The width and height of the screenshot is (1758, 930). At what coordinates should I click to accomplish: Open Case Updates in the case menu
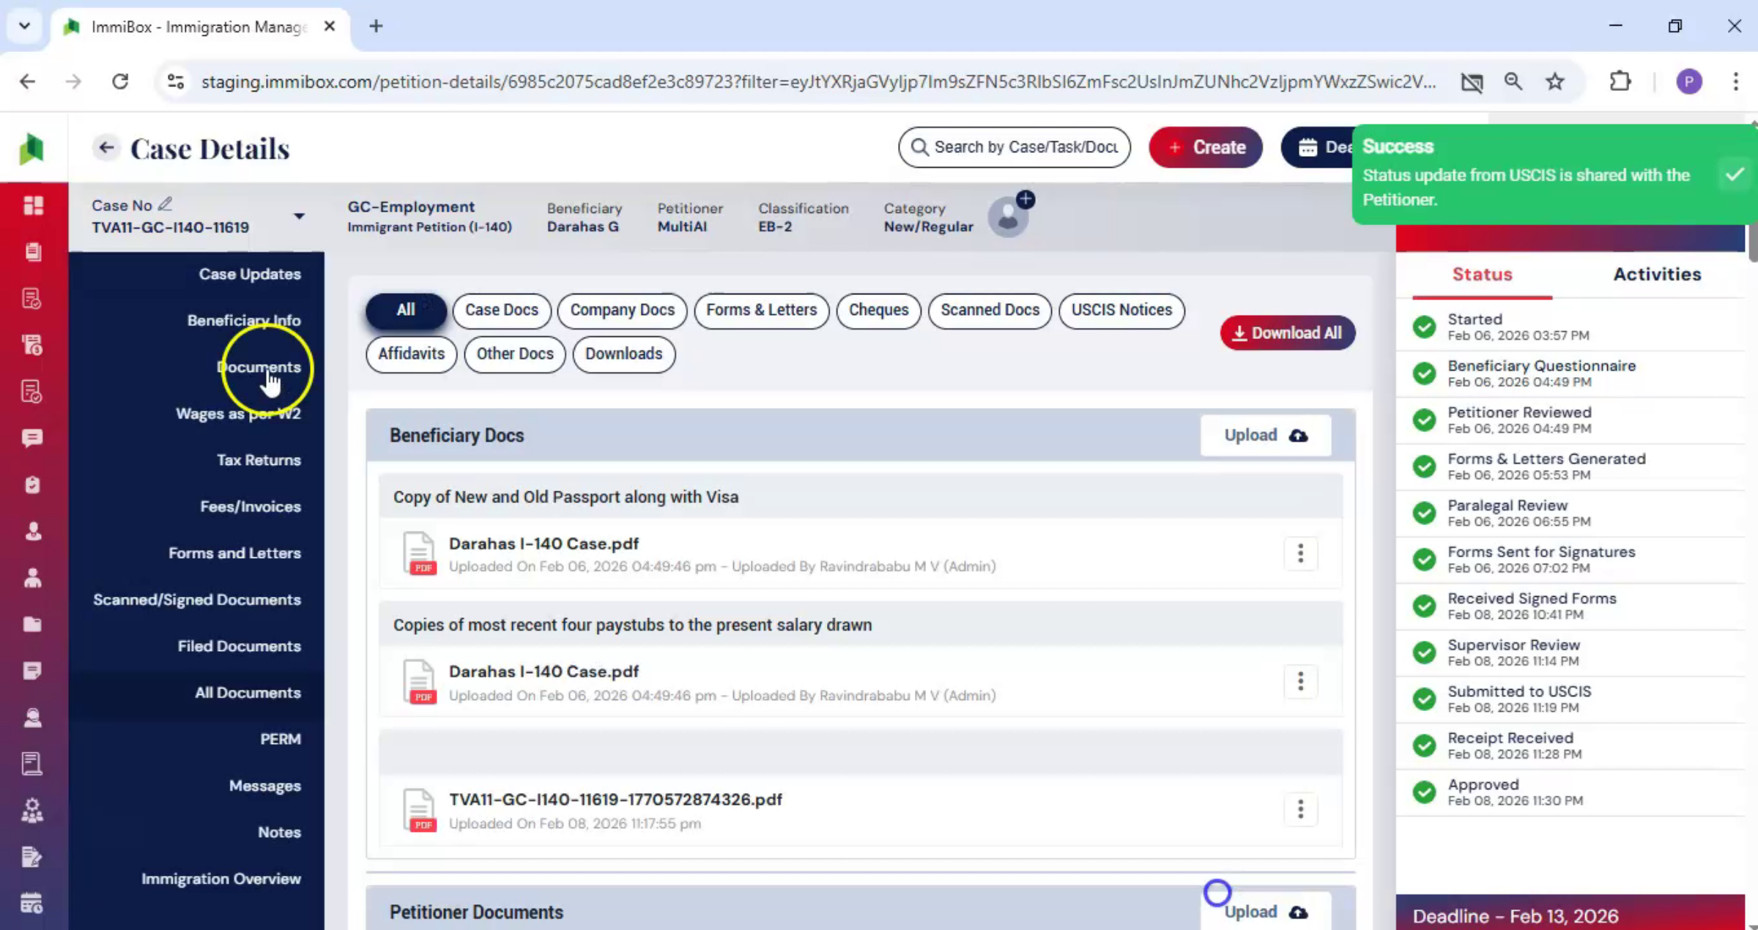(250, 274)
